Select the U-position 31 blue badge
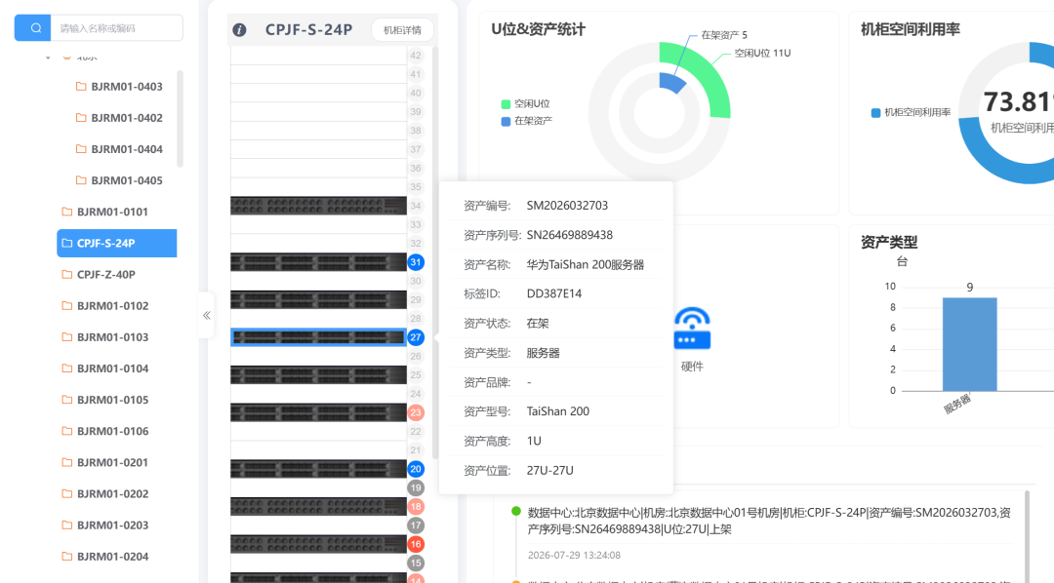1054x583 pixels. (x=416, y=262)
